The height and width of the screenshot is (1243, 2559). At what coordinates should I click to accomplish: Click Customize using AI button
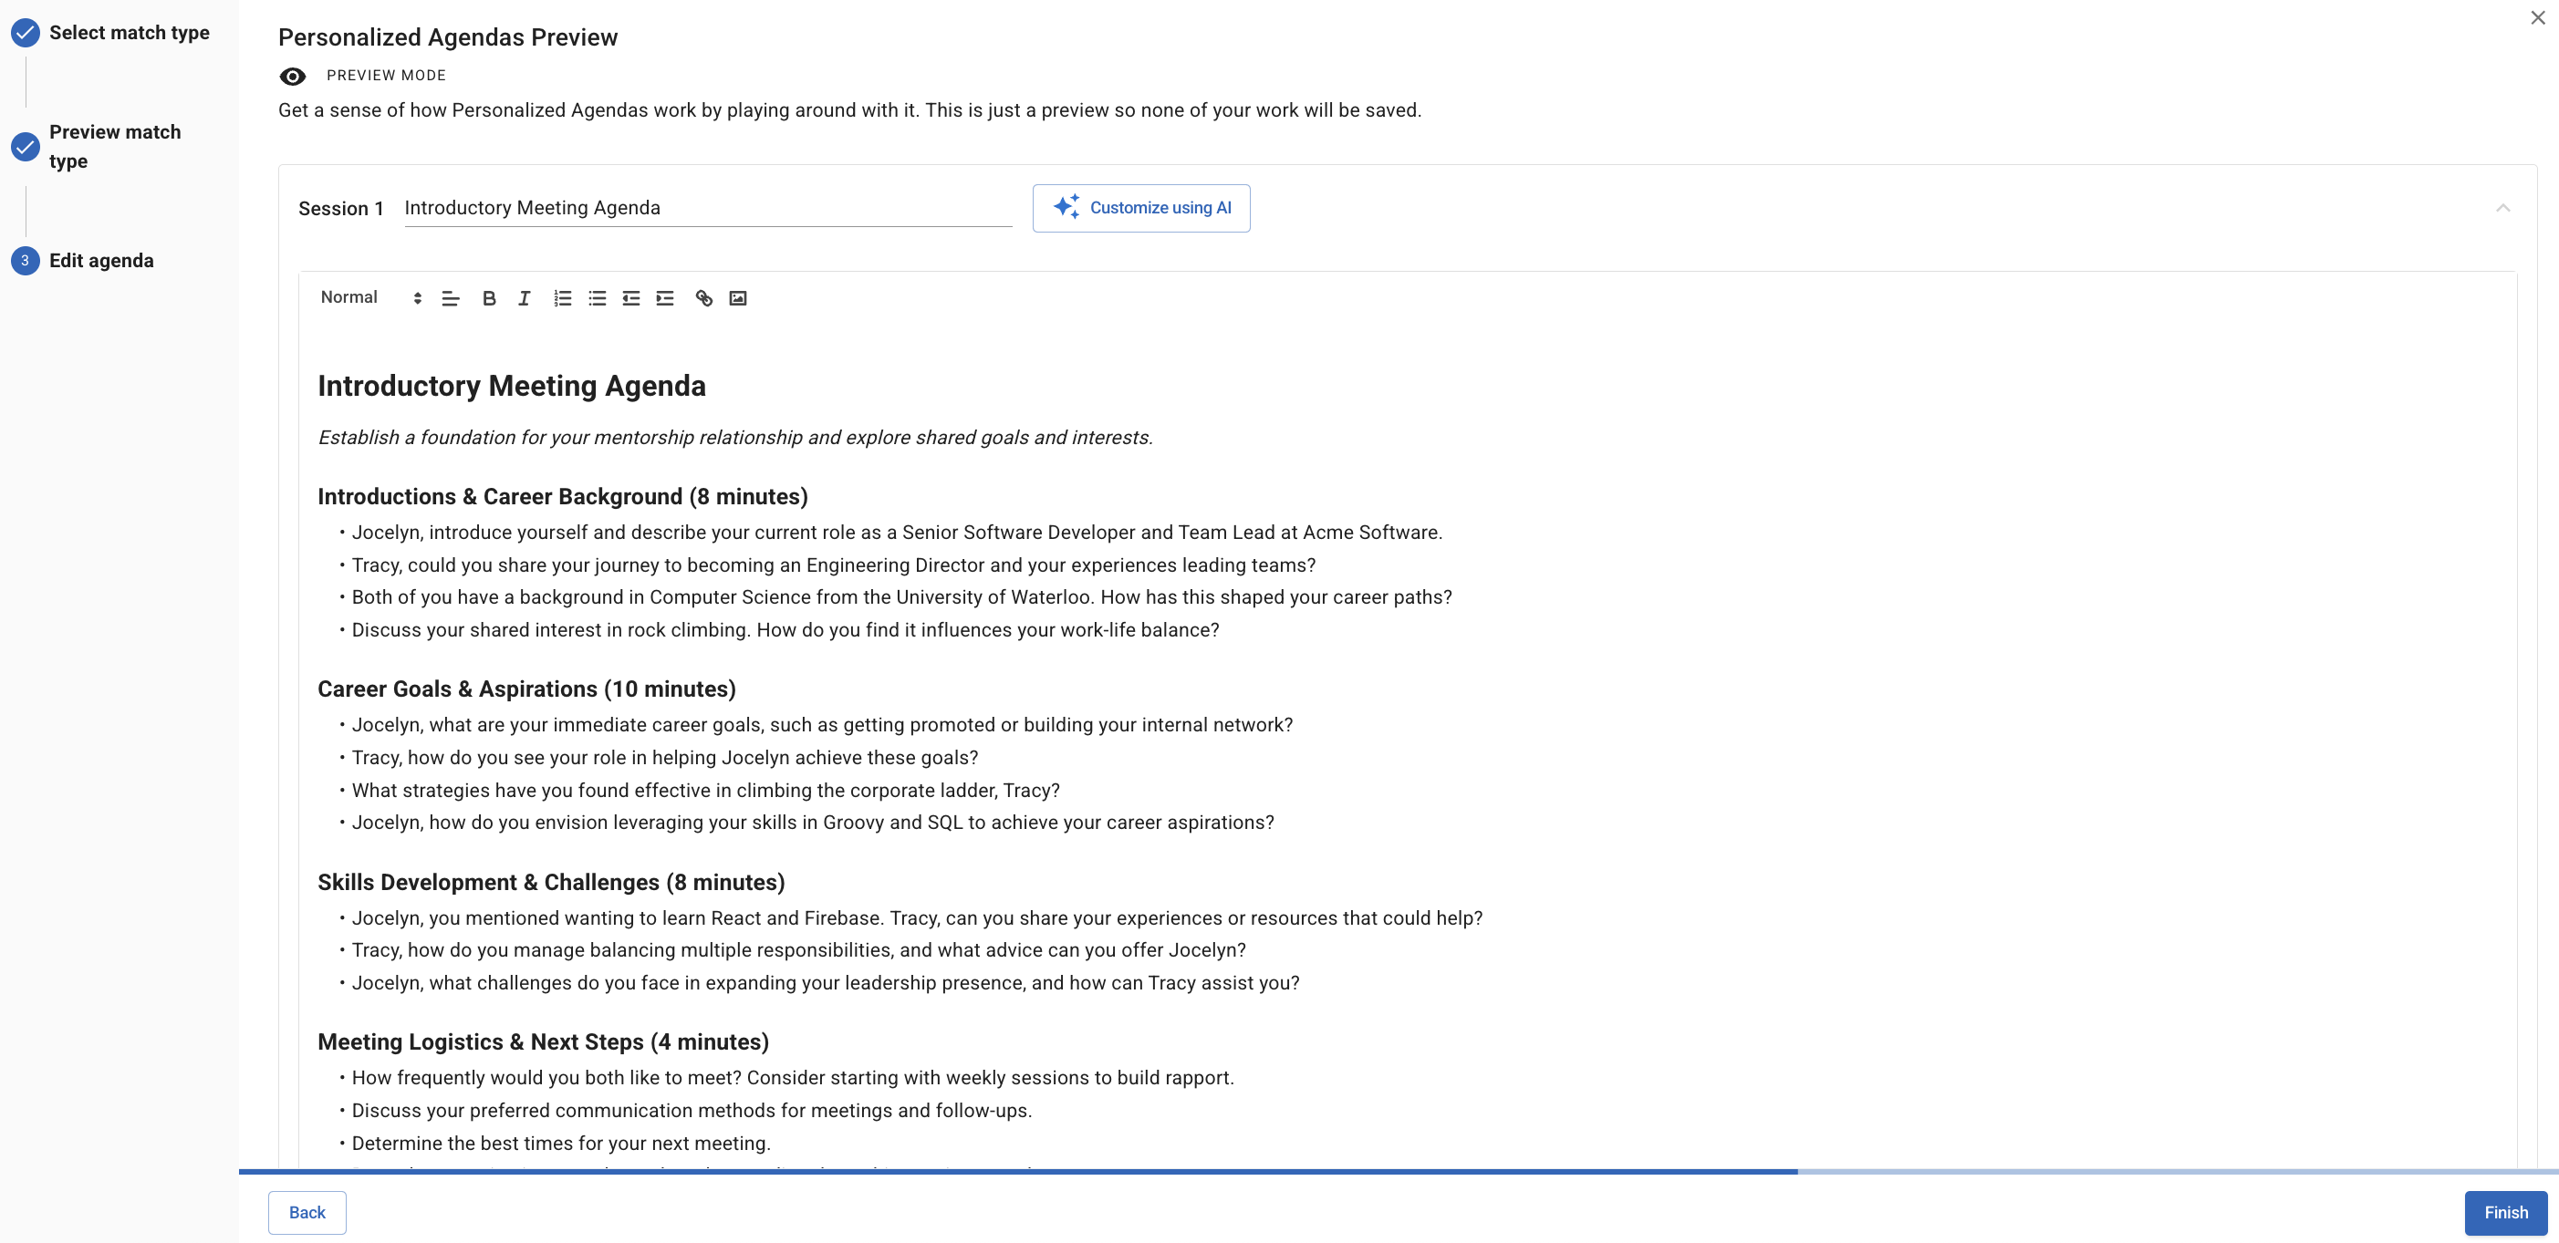(x=1140, y=208)
